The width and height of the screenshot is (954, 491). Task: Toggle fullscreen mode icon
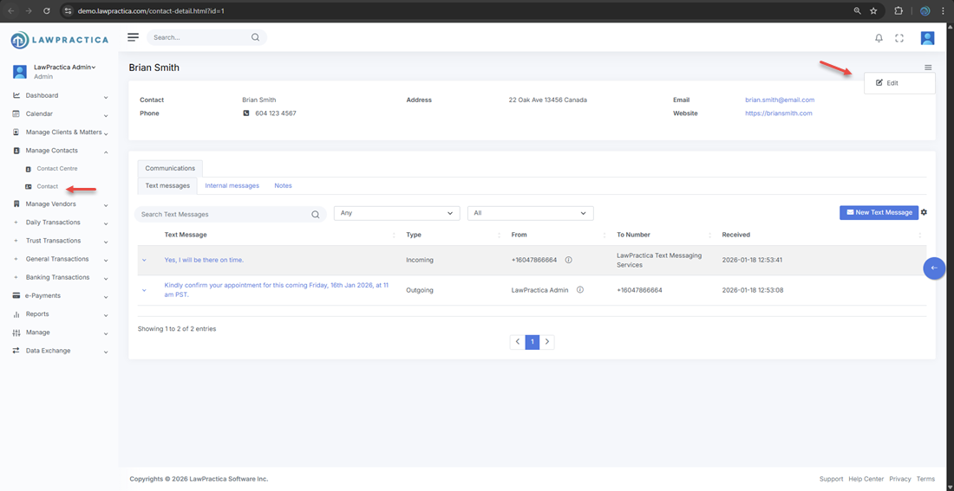[x=899, y=38]
